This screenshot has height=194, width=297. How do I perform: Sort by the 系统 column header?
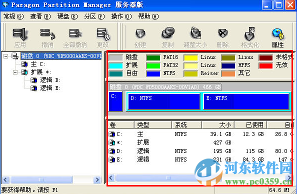tap(186, 125)
